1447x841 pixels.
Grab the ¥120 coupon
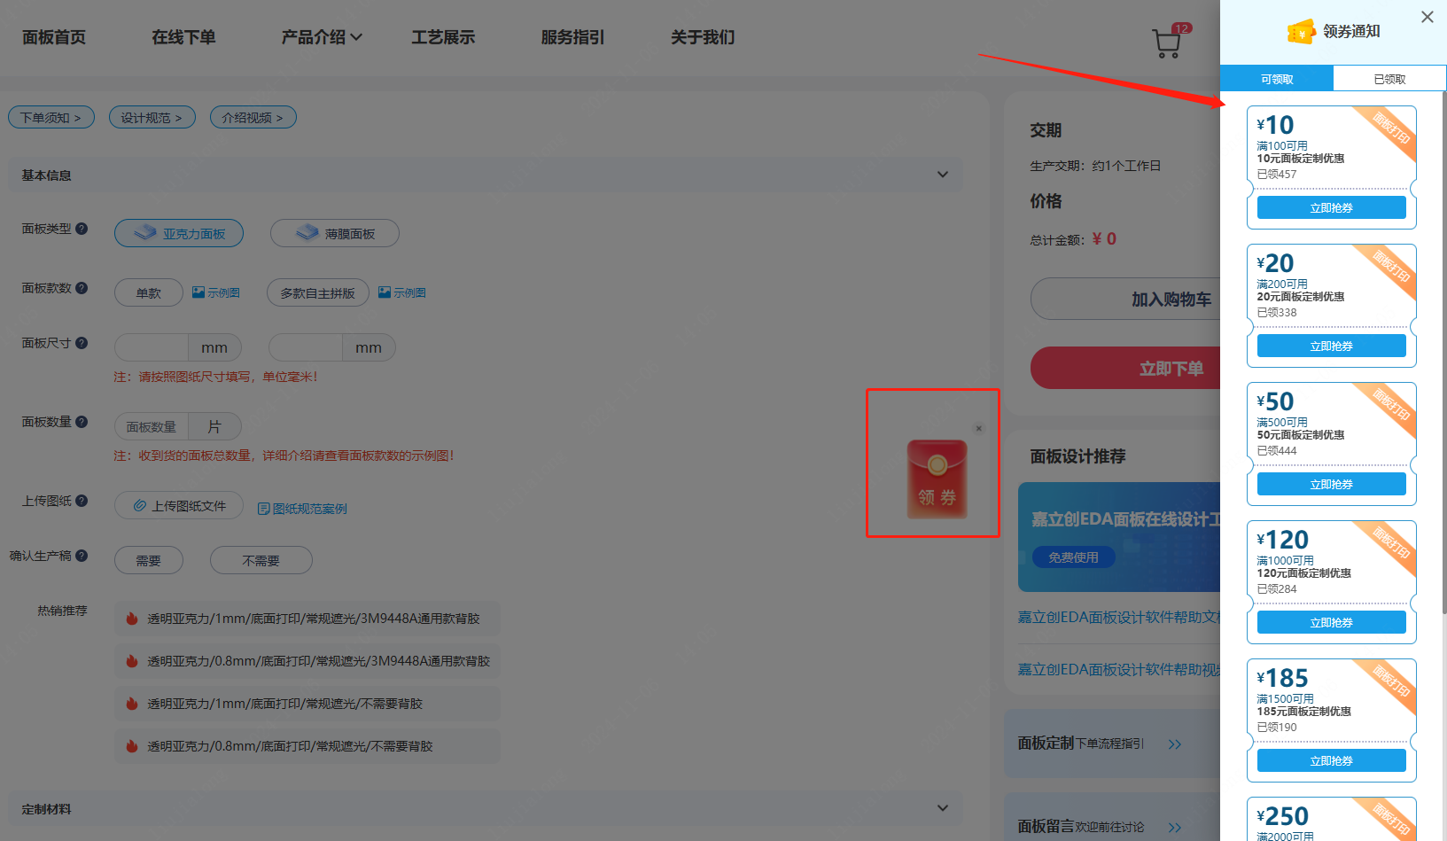(1331, 622)
